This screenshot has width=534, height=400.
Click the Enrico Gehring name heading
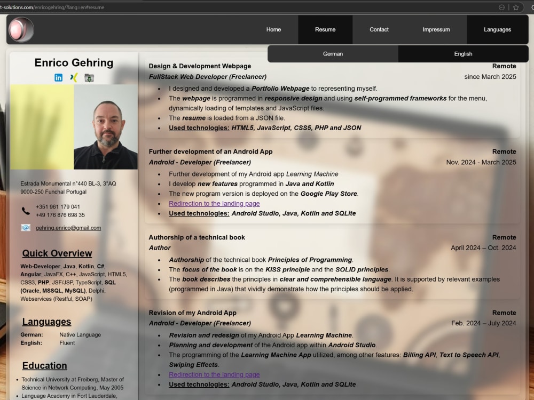[x=74, y=62]
